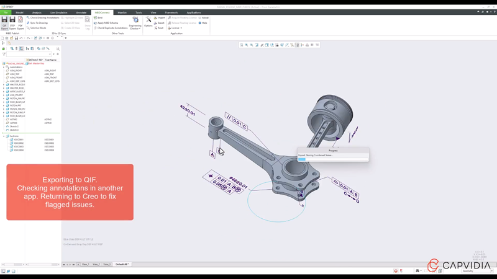Screen dimensions: 497x279
Task: Click Zoom Out in the graphics toolbar
Action: [x=252, y=45]
